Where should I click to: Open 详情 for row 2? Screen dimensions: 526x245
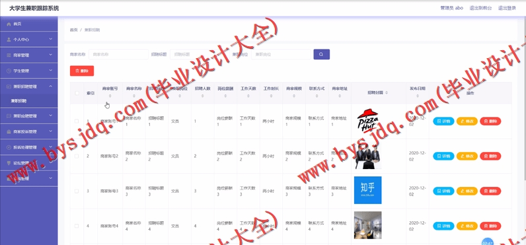(443, 157)
